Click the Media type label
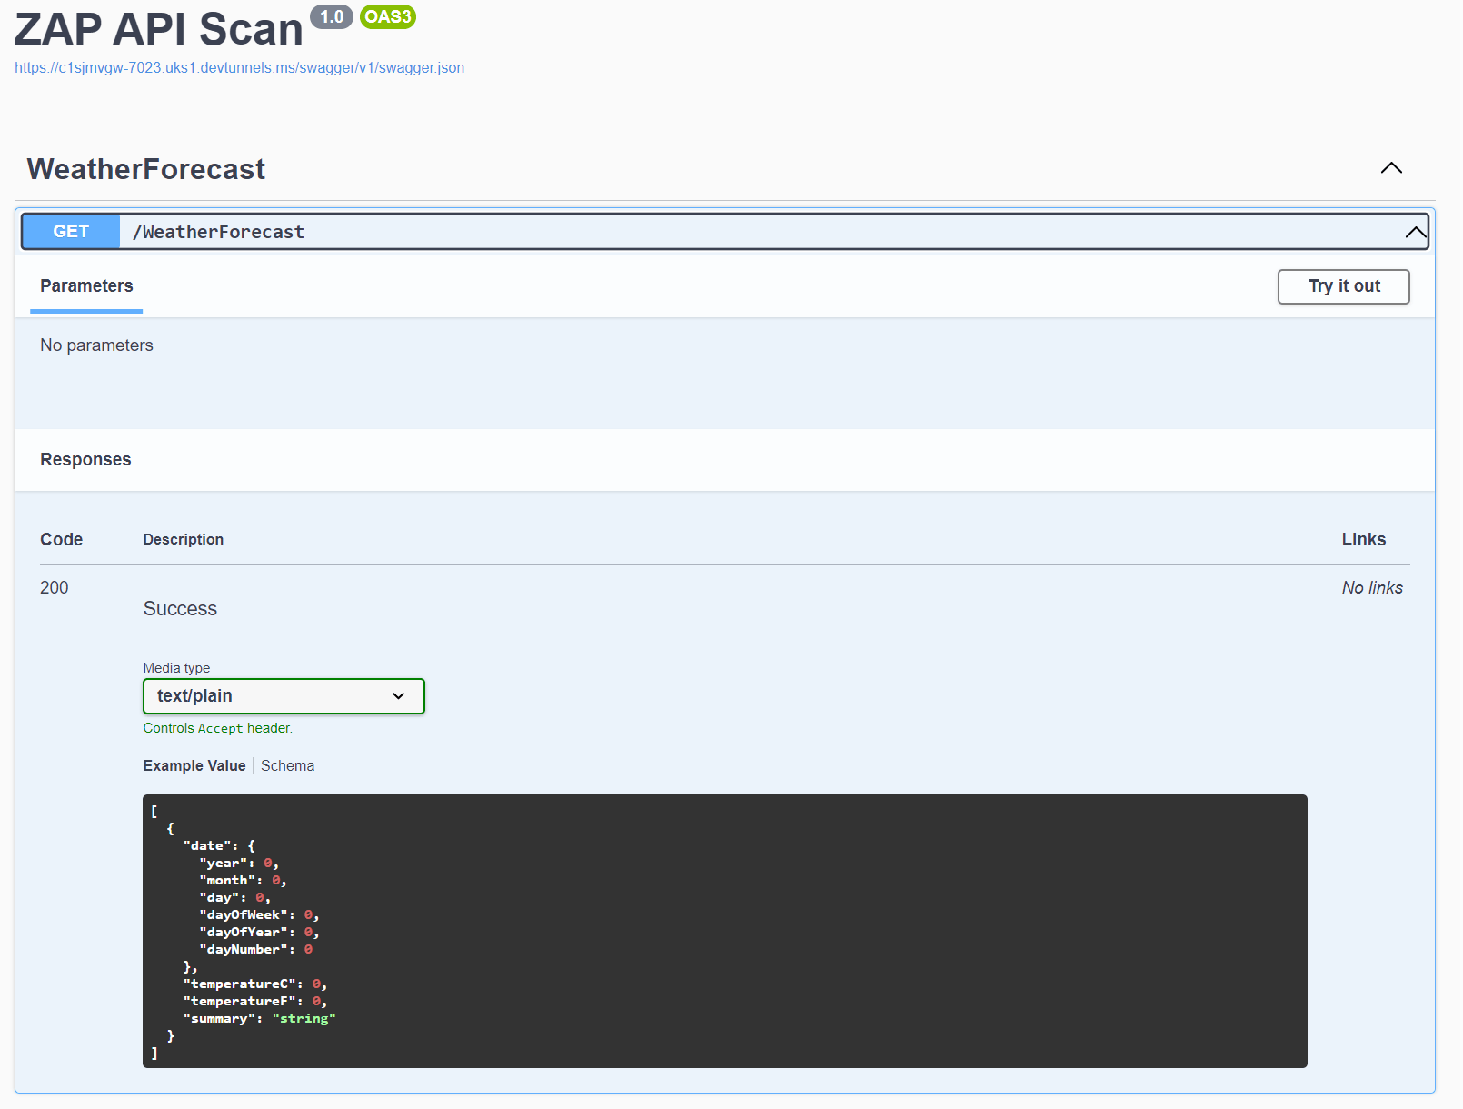Viewport: 1463px width, 1109px height. (176, 668)
